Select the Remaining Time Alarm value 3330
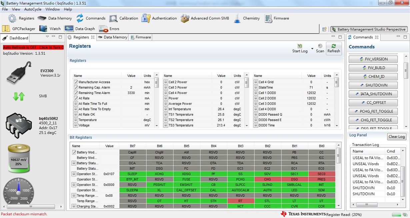The width and height of the screenshot is (410, 218). (x=131, y=93)
